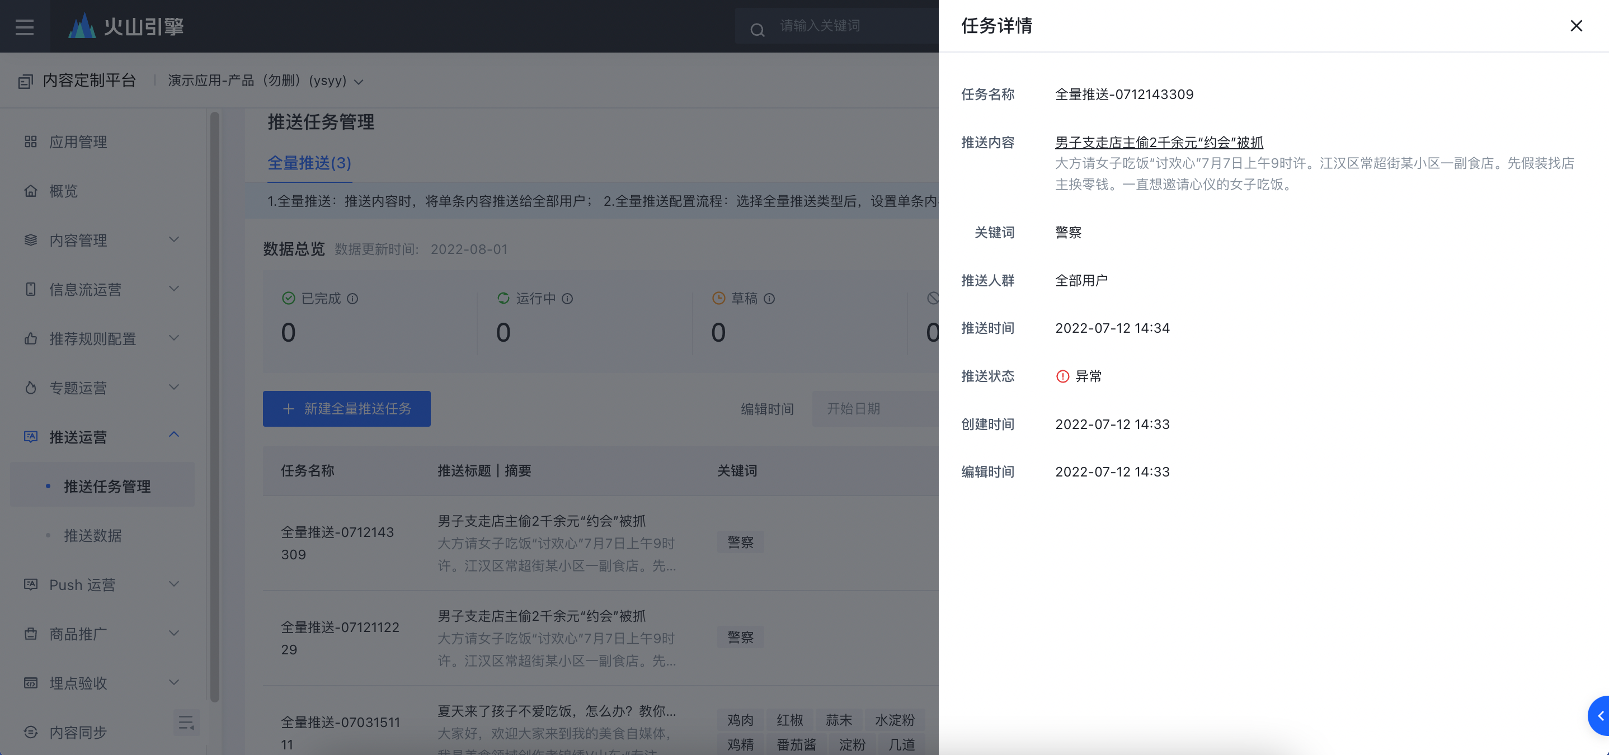Click the green 已完成 check icon
1609x755 pixels.
pos(288,299)
